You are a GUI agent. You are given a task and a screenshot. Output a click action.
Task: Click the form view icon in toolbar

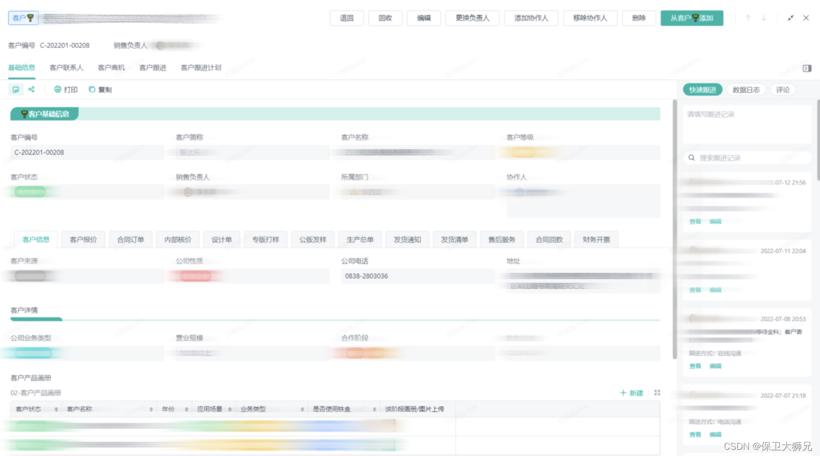coord(16,89)
